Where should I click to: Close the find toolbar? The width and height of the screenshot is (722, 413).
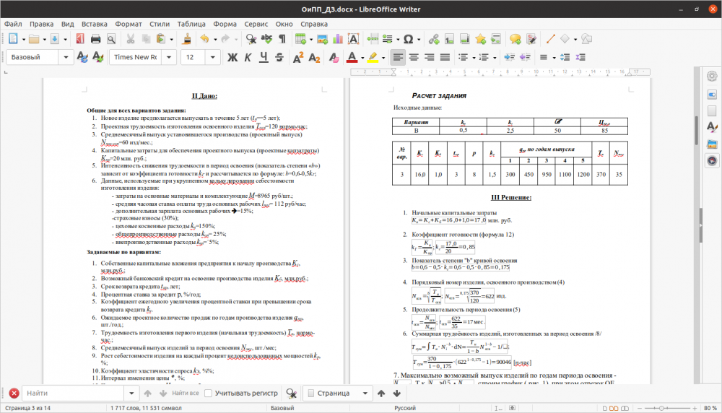click(x=14, y=394)
